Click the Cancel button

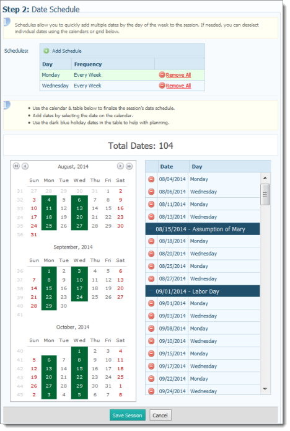pos(160,415)
